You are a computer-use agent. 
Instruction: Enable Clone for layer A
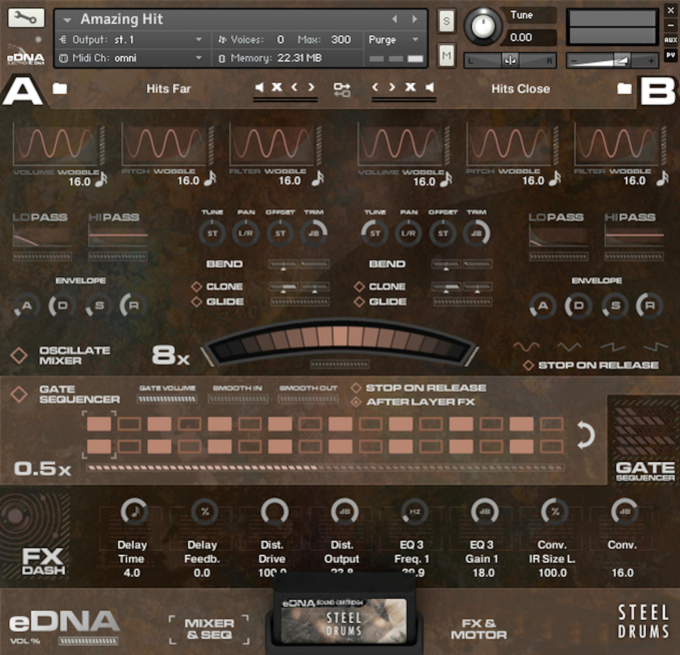[x=197, y=287]
